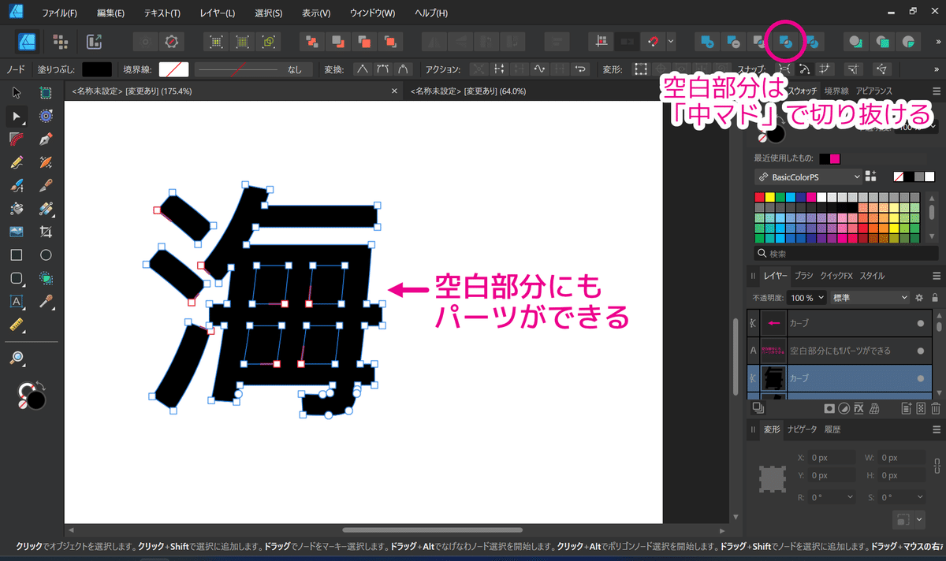The width and height of the screenshot is (946, 561).
Task: Switch to the Pixel persona
Action: click(60, 41)
